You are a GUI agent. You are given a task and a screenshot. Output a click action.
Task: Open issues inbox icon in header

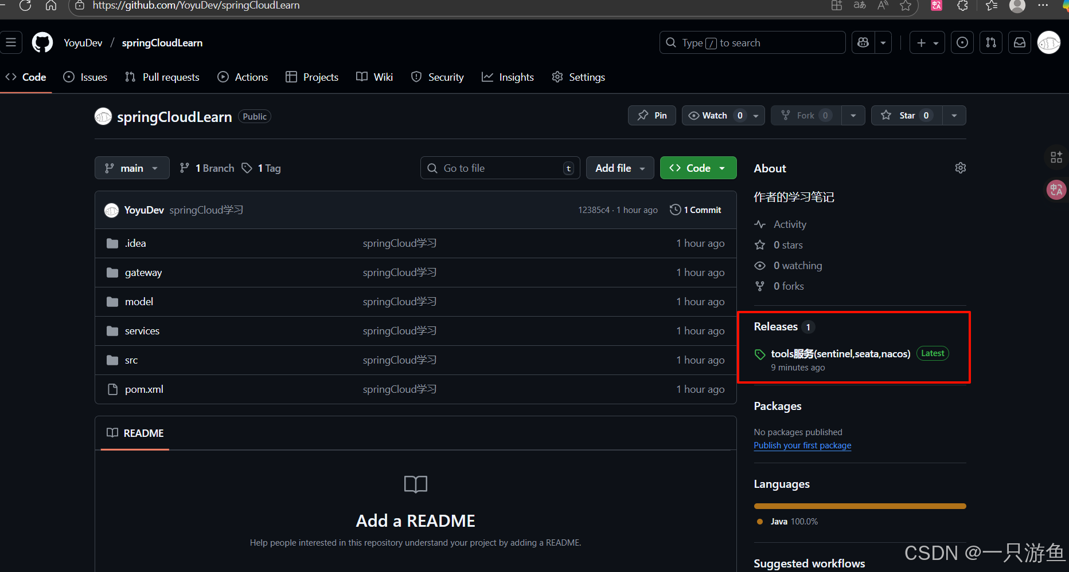[962, 42]
